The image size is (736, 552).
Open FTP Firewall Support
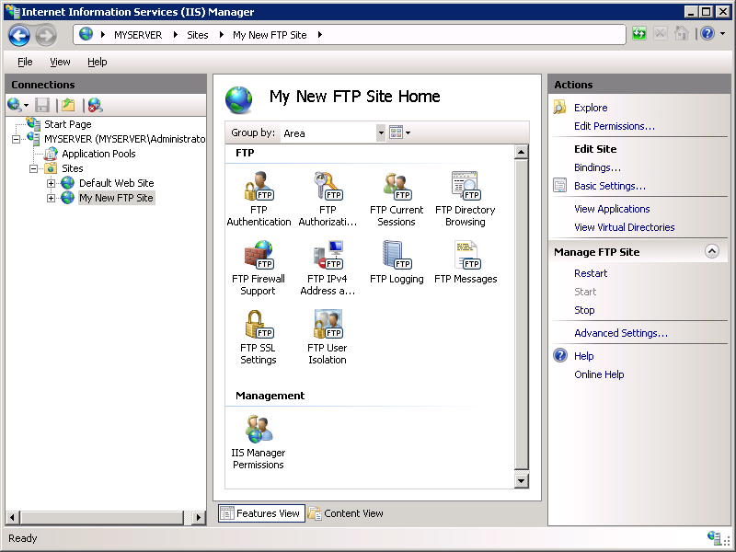click(x=259, y=262)
